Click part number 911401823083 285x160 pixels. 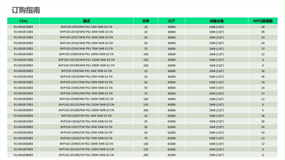[23, 82]
